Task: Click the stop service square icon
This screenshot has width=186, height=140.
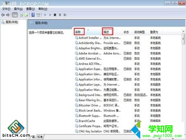Action: [55, 15]
